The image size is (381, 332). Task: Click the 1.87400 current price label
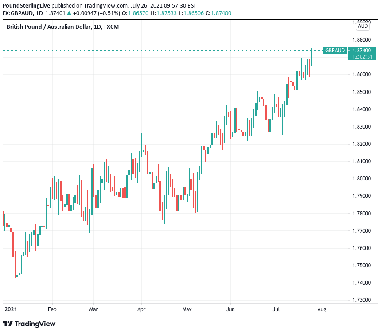(362, 51)
